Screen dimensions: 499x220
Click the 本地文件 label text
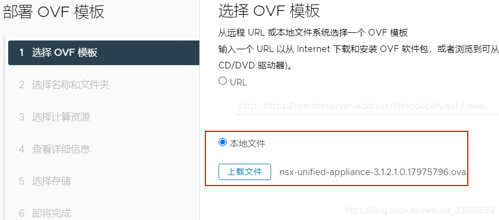pyautogui.click(x=248, y=143)
